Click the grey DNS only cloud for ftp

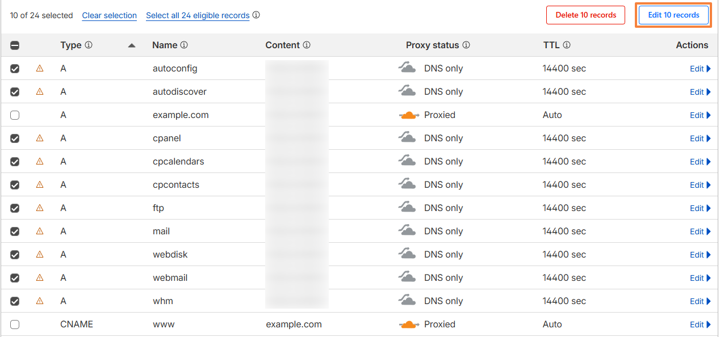pos(407,208)
